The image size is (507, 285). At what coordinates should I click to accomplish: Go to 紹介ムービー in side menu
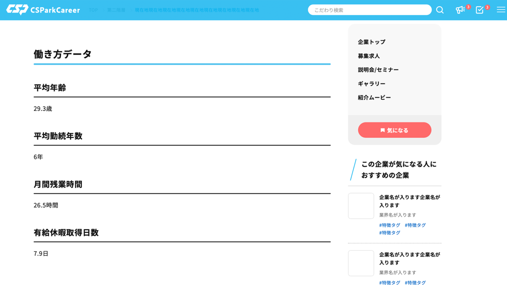pos(374,98)
